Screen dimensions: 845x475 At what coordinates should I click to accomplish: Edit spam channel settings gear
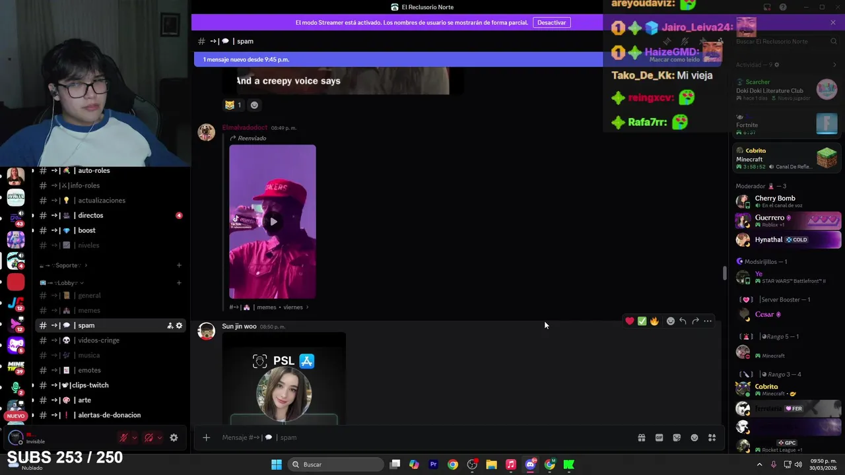(x=179, y=326)
